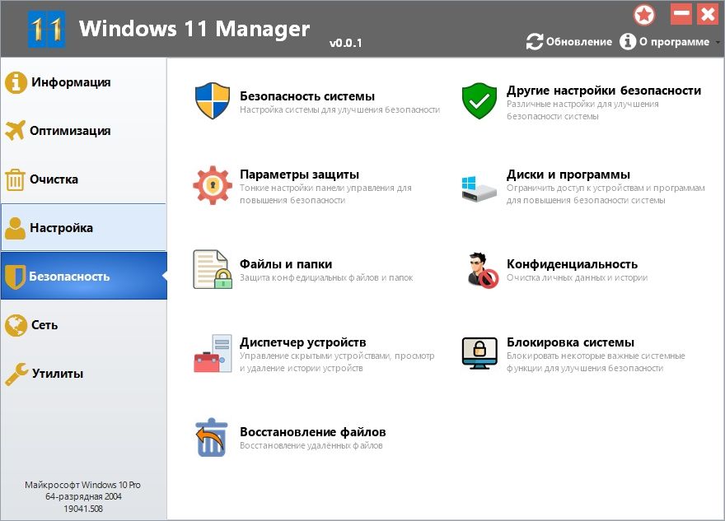Click the 19041.508 build number
The image size is (725, 521).
tap(83, 509)
